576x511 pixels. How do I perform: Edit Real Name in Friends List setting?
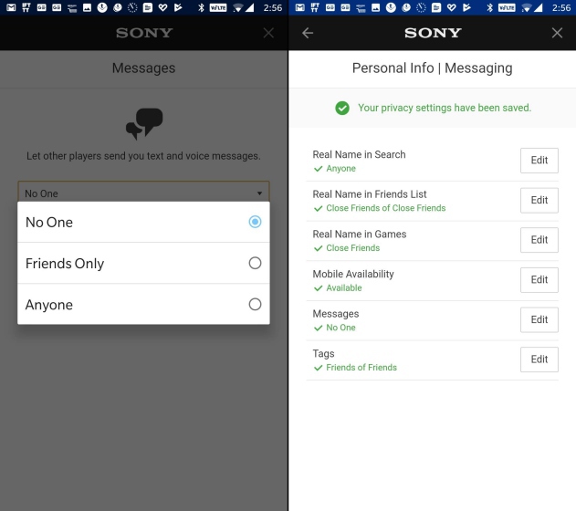[539, 200]
